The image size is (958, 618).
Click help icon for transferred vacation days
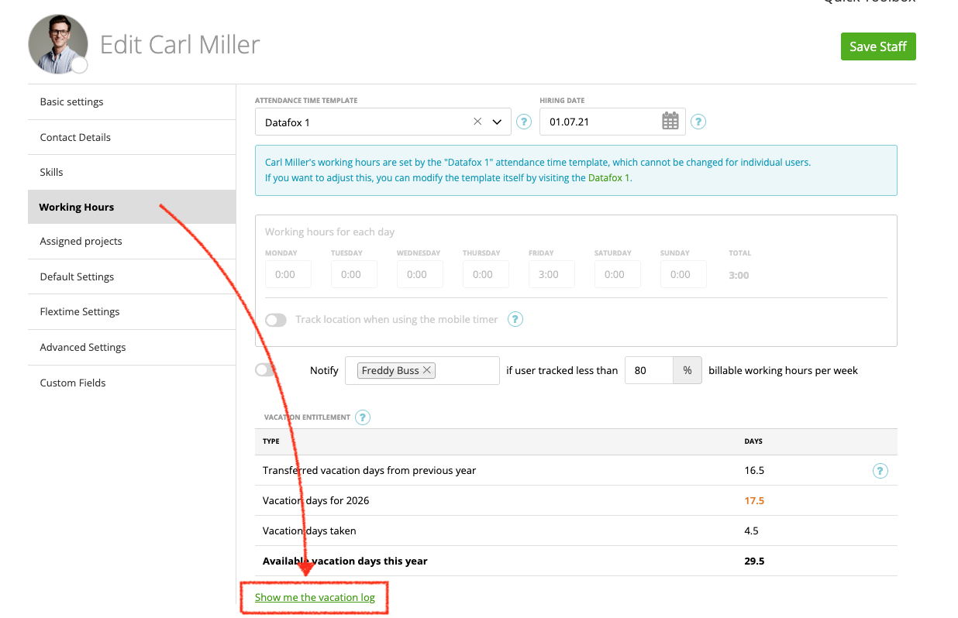click(x=880, y=471)
